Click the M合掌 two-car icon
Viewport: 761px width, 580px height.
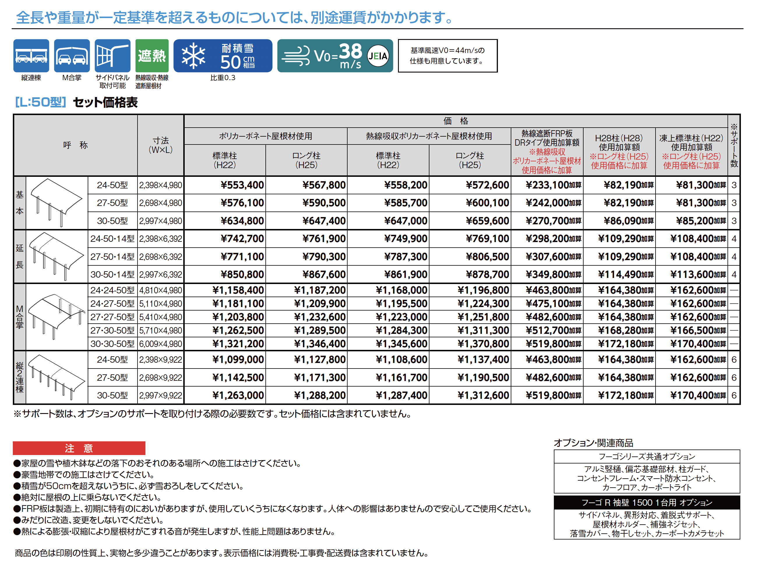72,56
